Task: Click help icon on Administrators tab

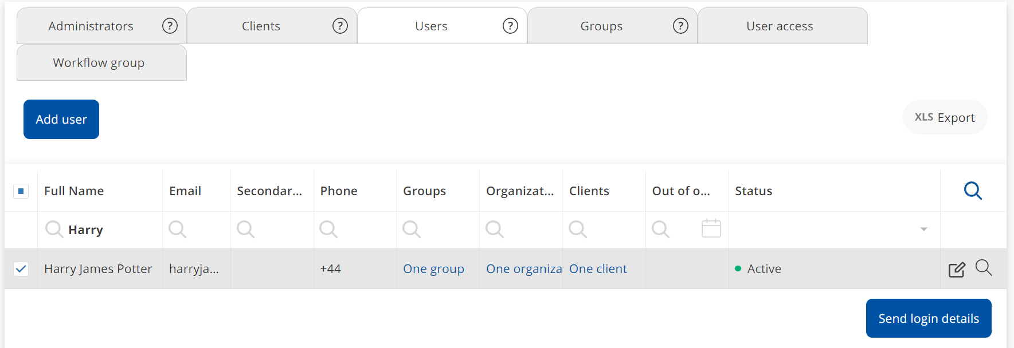Action: (x=170, y=26)
